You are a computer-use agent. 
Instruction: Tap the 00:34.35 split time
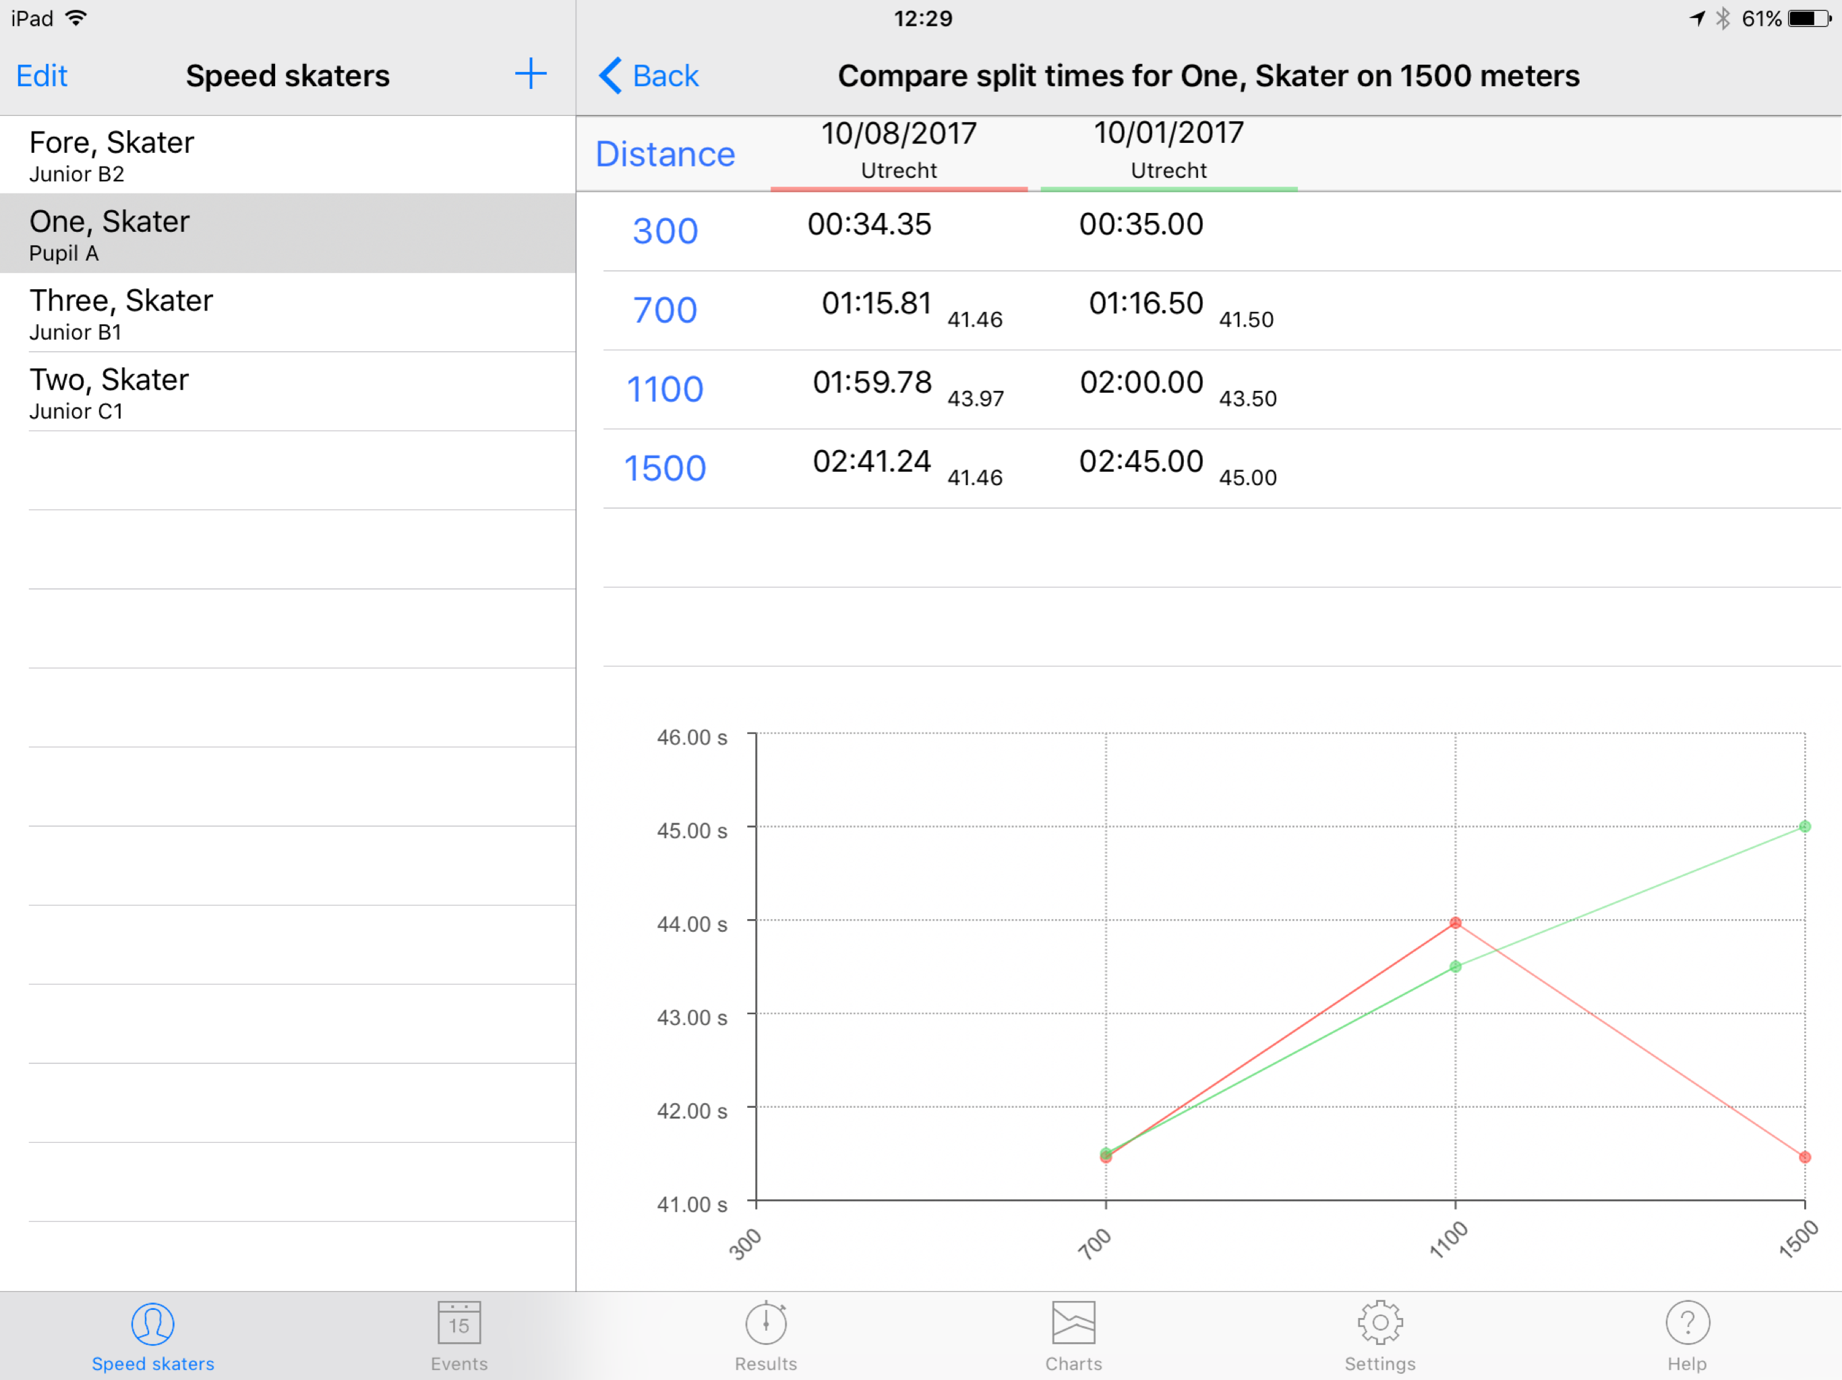tap(869, 224)
